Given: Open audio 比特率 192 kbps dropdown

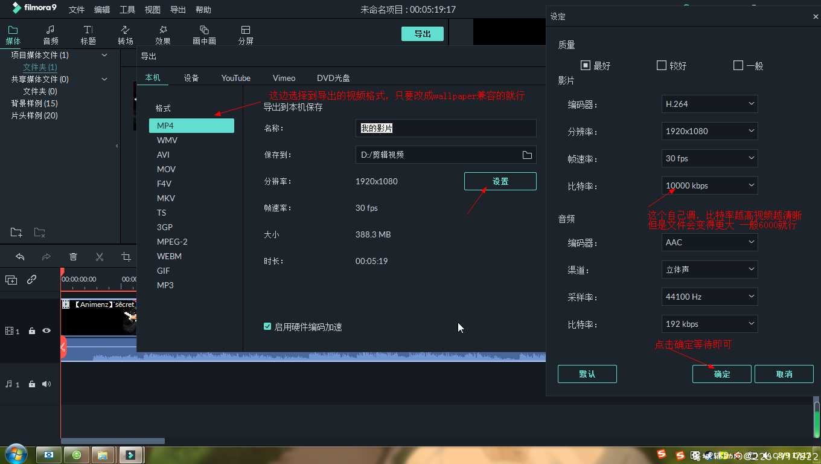Looking at the screenshot, I should pos(709,324).
